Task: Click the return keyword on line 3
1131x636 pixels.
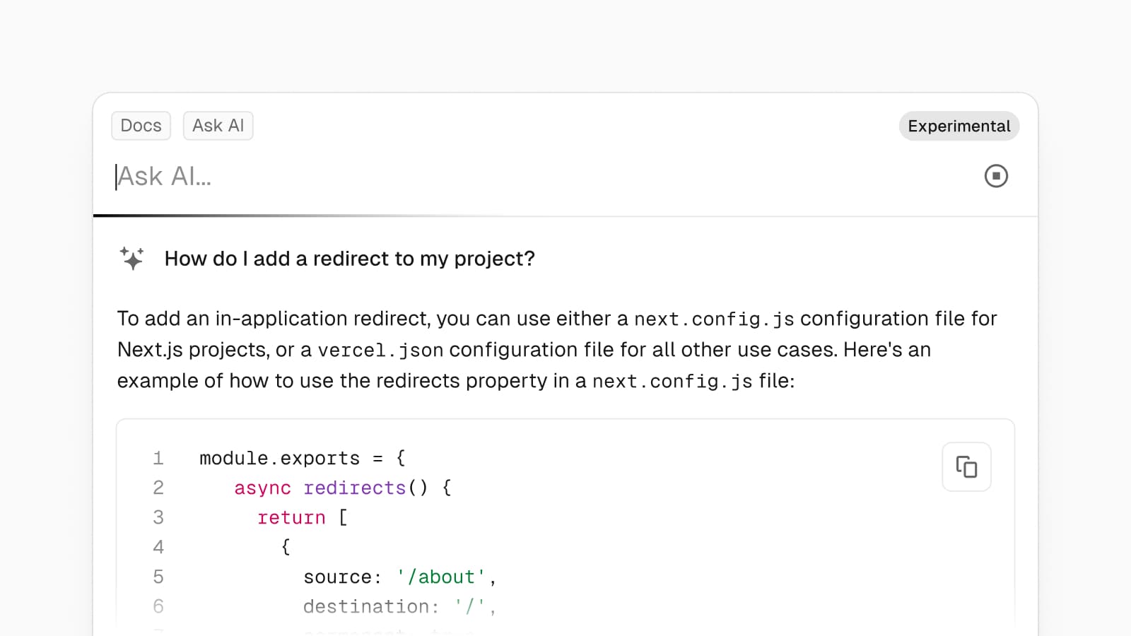Action: 291,518
